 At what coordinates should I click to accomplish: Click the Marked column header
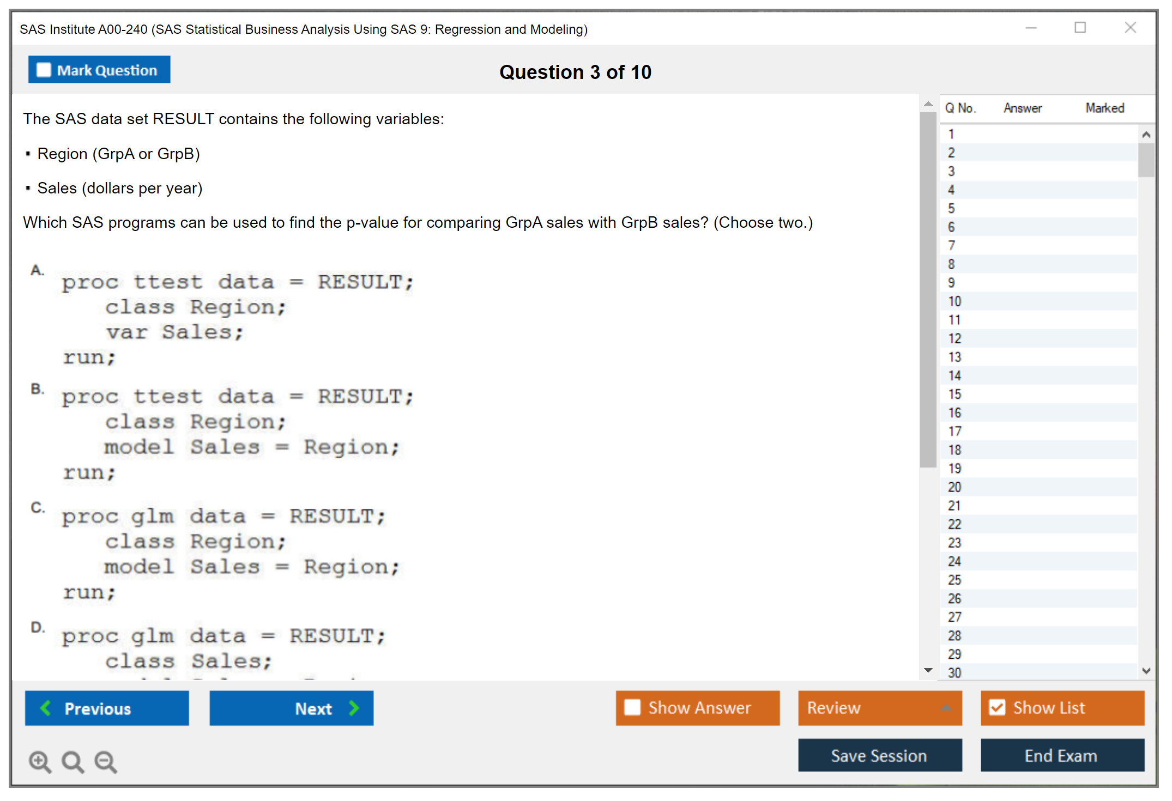pyautogui.click(x=1104, y=108)
